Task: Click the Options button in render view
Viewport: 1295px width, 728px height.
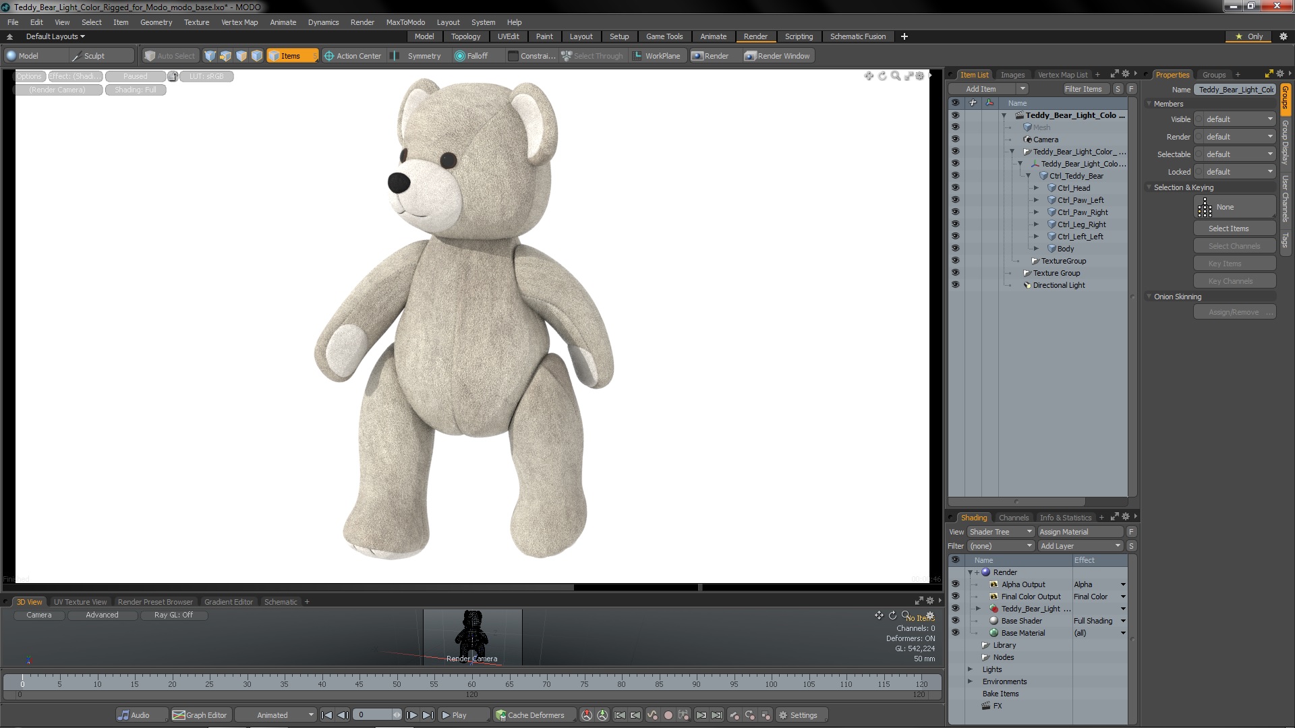Action: [30, 76]
